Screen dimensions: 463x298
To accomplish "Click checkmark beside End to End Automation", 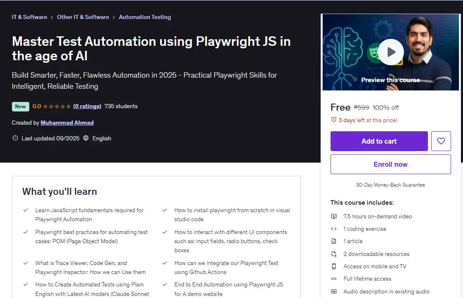I will (165, 284).
